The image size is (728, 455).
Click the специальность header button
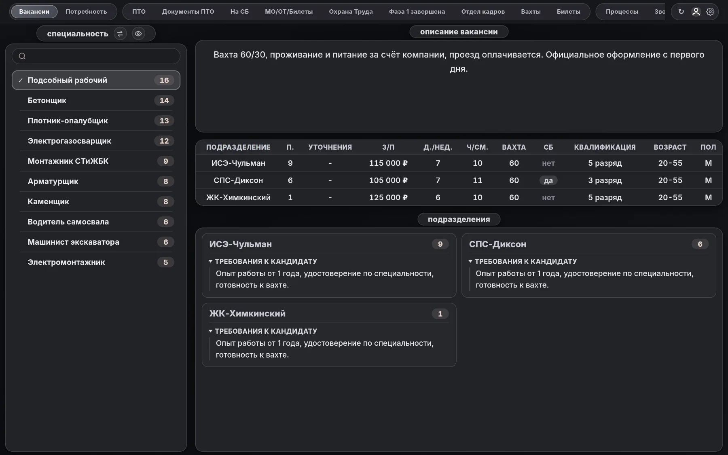(78, 34)
